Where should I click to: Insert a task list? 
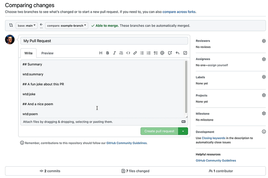coord(155,53)
